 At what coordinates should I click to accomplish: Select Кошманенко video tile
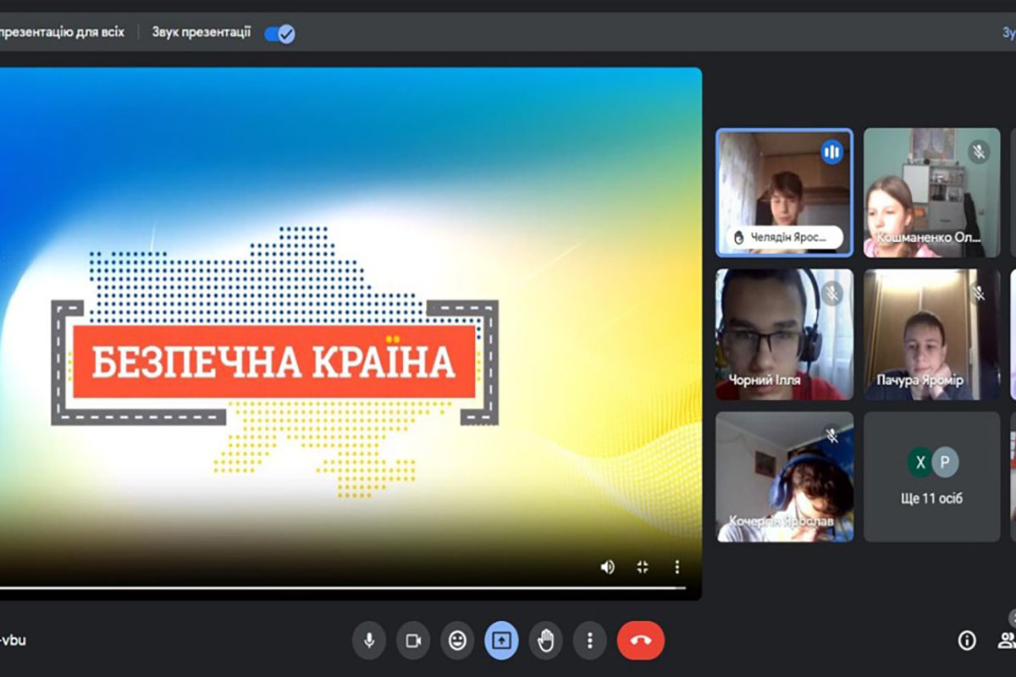click(931, 193)
